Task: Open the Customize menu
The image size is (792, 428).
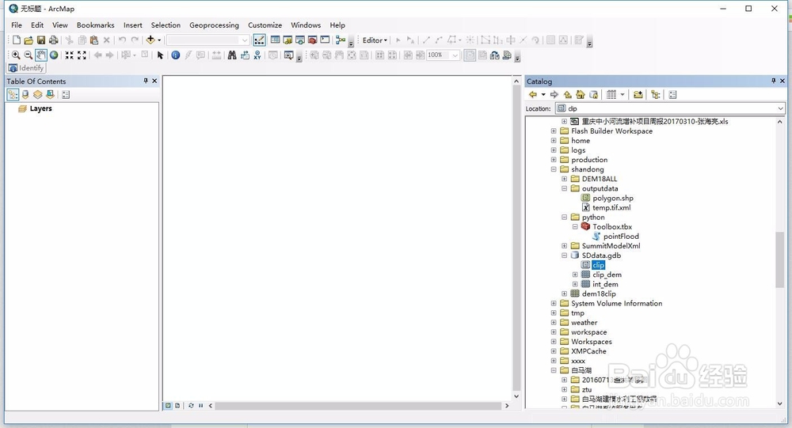Action: point(265,25)
